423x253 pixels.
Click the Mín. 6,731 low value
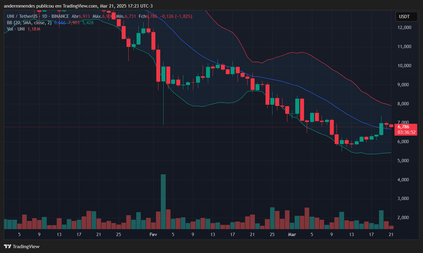126,16
